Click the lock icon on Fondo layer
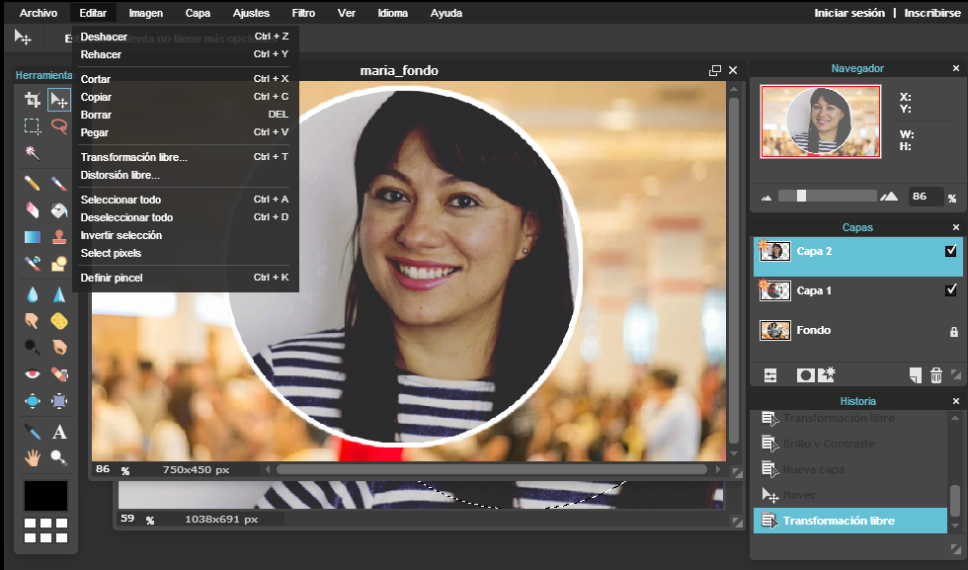Screen dimensions: 968x570 pyautogui.click(x=954, y=332)
